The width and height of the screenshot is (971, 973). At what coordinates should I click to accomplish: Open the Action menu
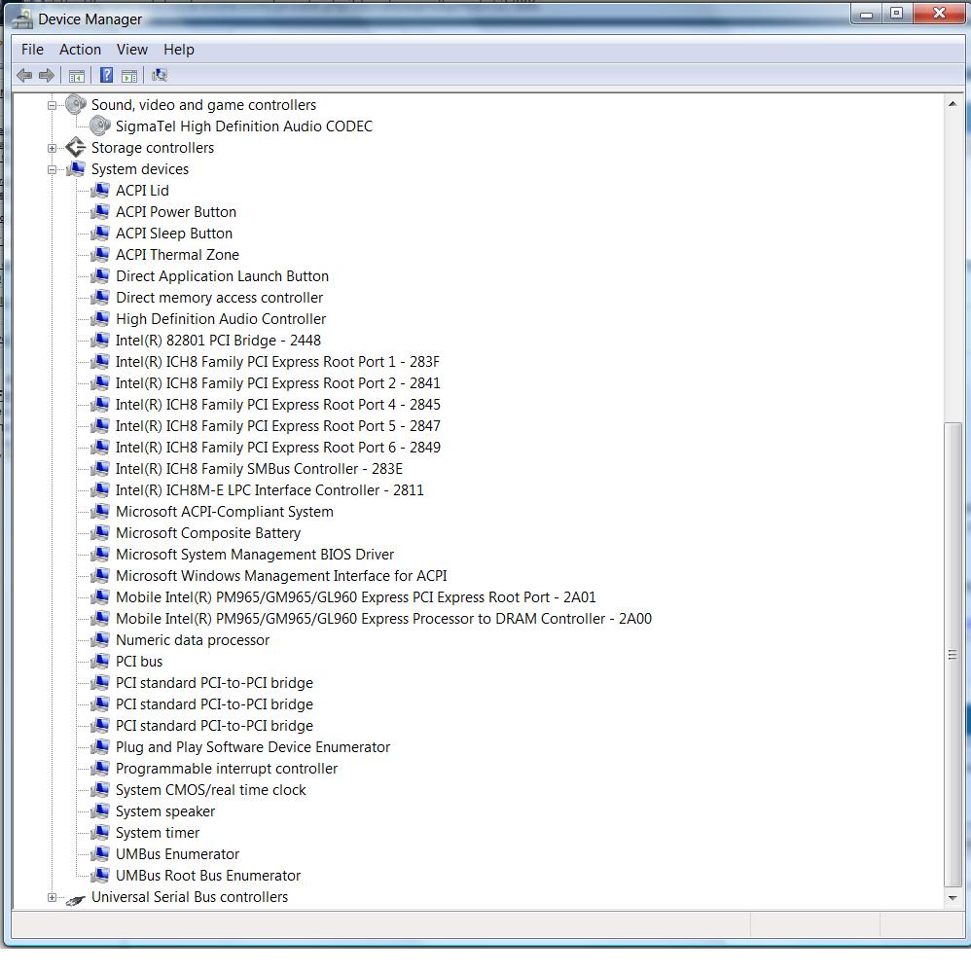click(x=80, y=50)
